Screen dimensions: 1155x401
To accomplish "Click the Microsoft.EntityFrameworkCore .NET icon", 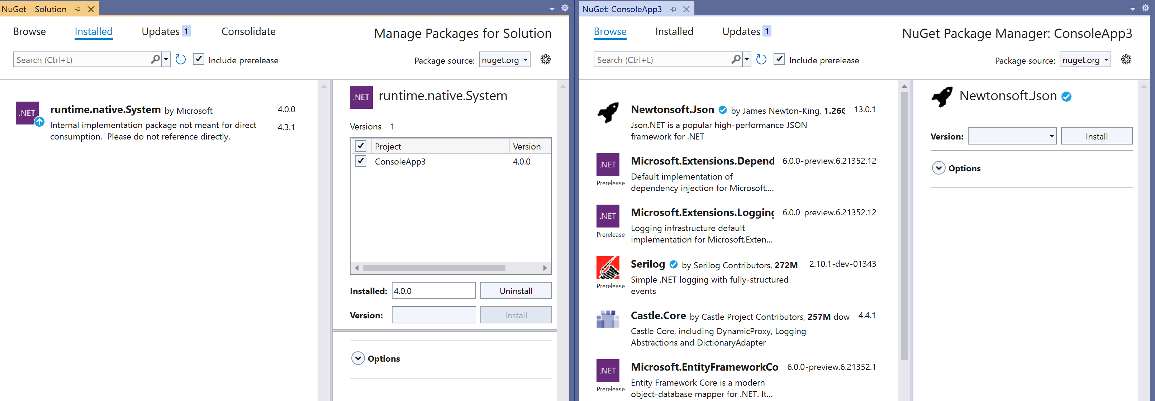I will [608, 370].
